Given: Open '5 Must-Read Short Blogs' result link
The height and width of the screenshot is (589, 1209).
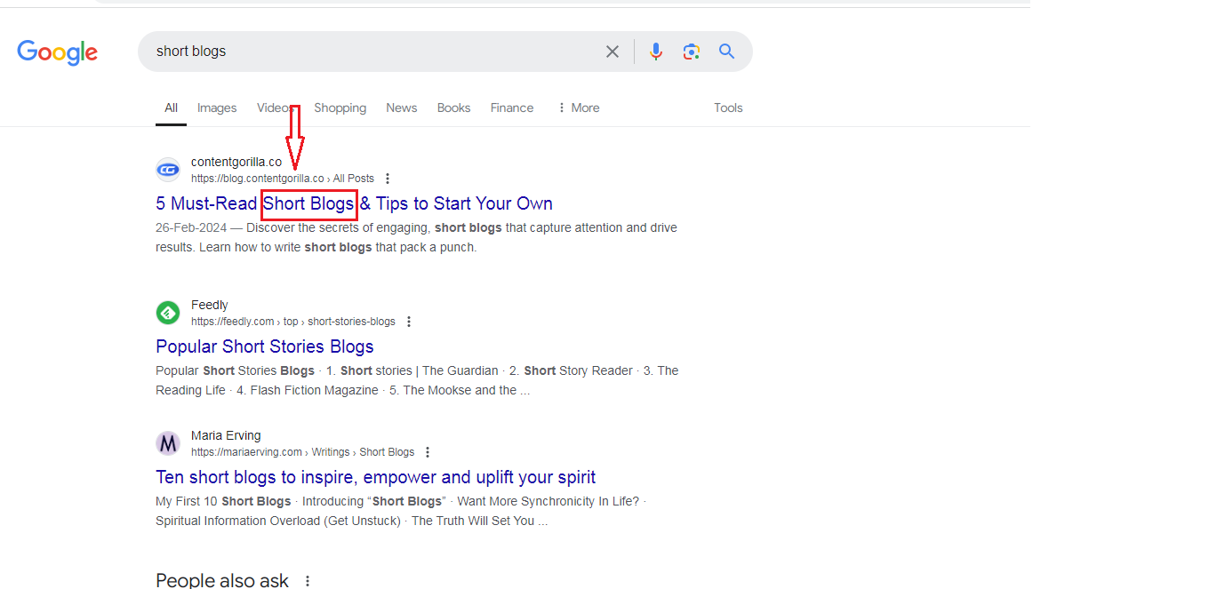Looking at the screenshot, I should coord(354,203).
